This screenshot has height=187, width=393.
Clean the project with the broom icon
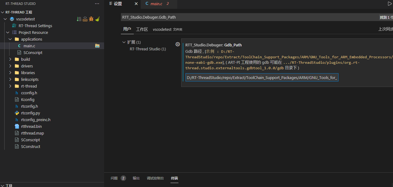click(x=97, y=19)
